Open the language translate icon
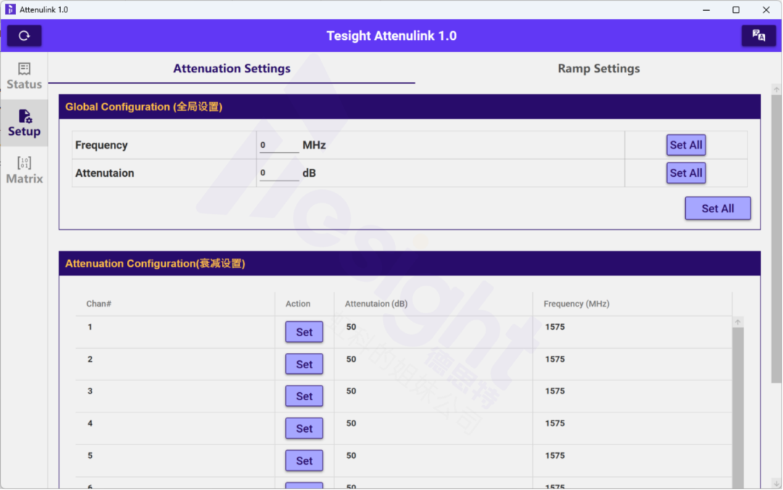783x490 pixels. tap(758, 36)
